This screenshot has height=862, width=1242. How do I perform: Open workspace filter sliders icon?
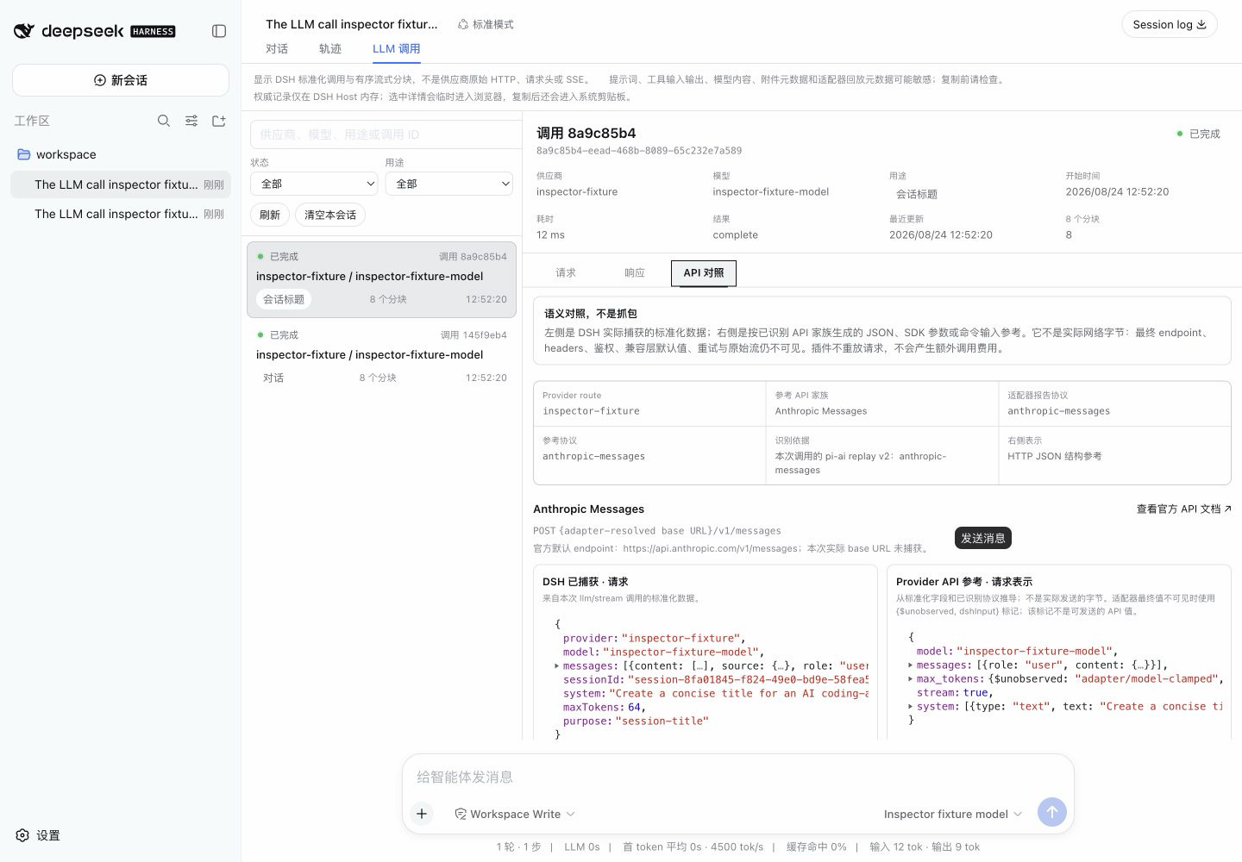click(191, 121)
